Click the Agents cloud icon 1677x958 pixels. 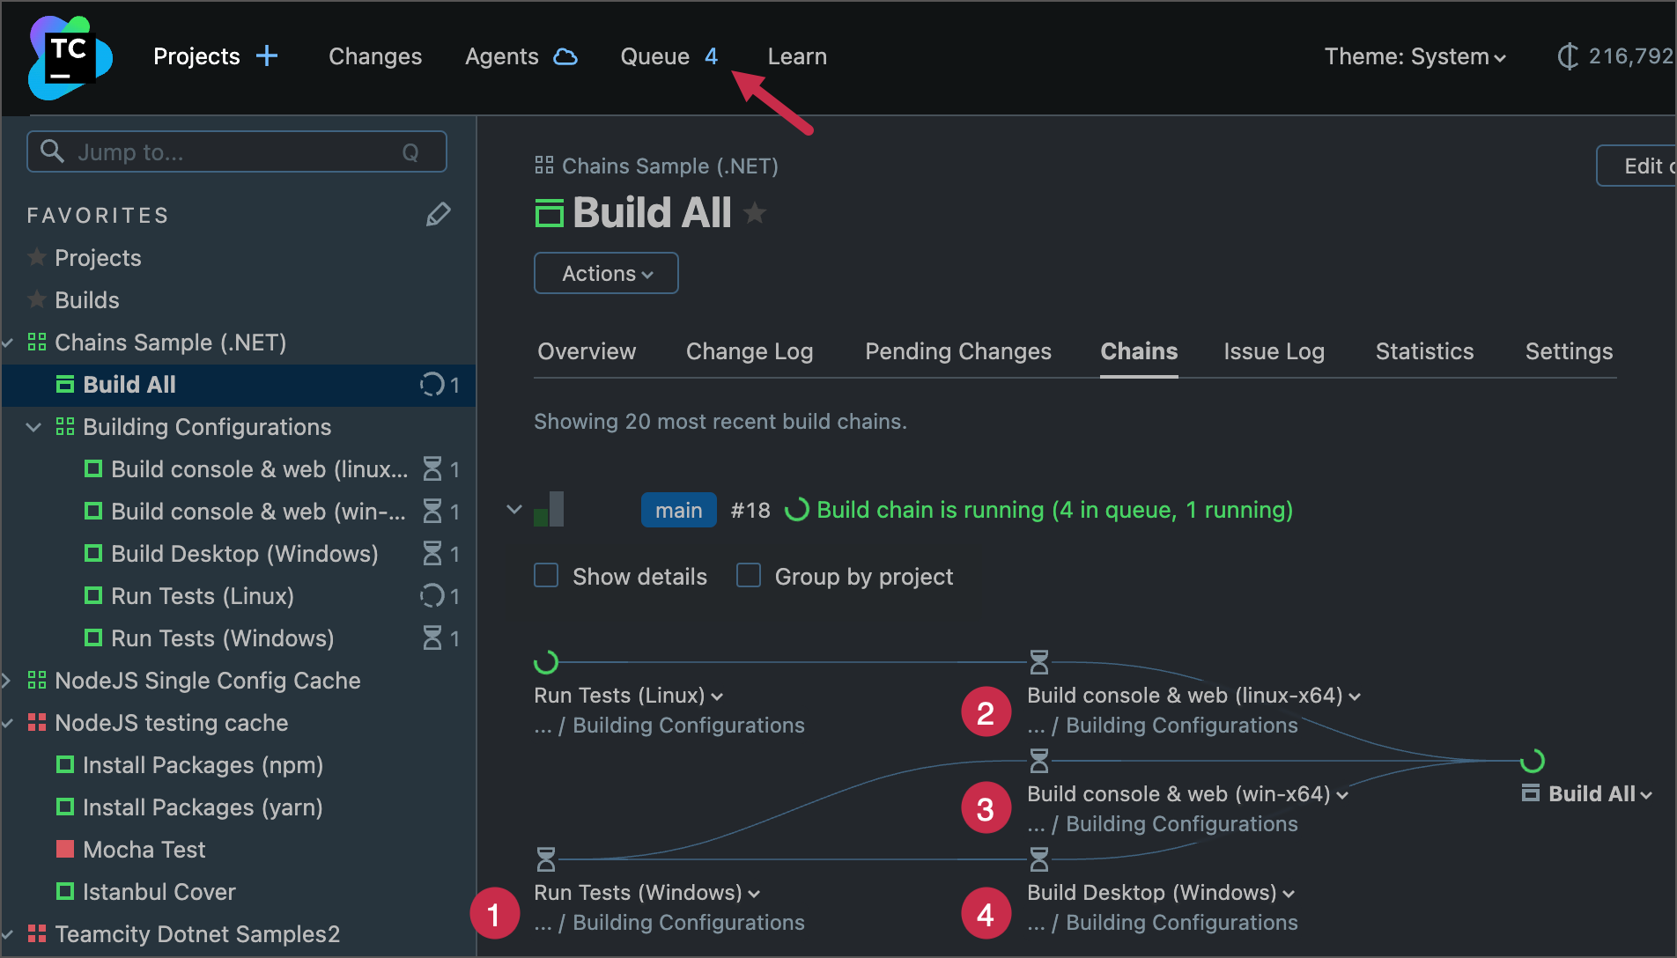click(564, 56)
